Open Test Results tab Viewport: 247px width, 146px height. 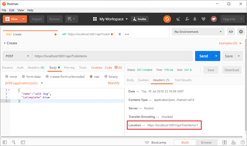point(183,80)
